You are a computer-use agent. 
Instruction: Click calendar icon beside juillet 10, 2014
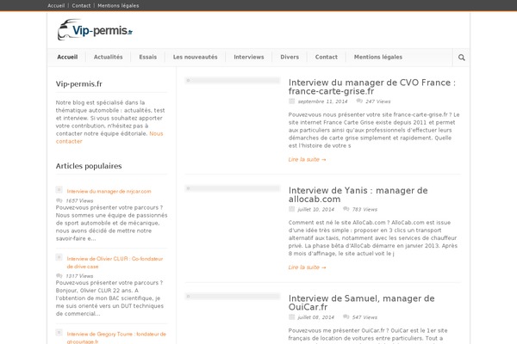(291, 209)
